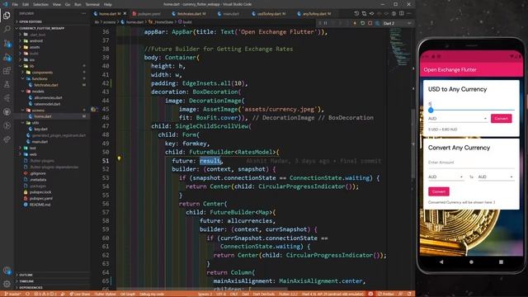The height and width of the screenshot is (297, 528).
Task: Restart the debug session
Action: (x=363, y=23)
